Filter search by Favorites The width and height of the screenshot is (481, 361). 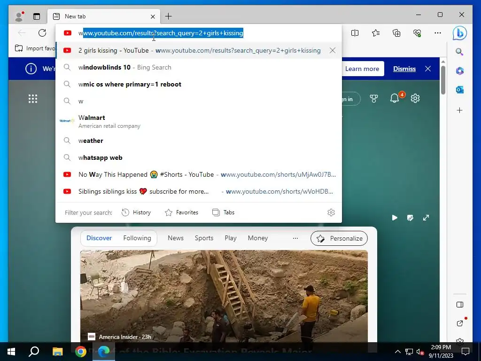pyautogui.click(x=182, y=212)
